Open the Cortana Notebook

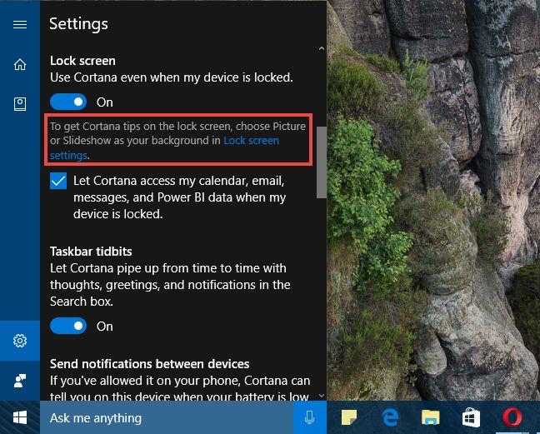[20, 104]
